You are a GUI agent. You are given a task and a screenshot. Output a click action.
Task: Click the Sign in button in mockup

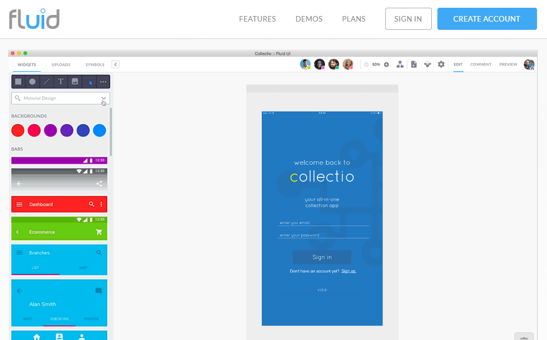[322, 257]
